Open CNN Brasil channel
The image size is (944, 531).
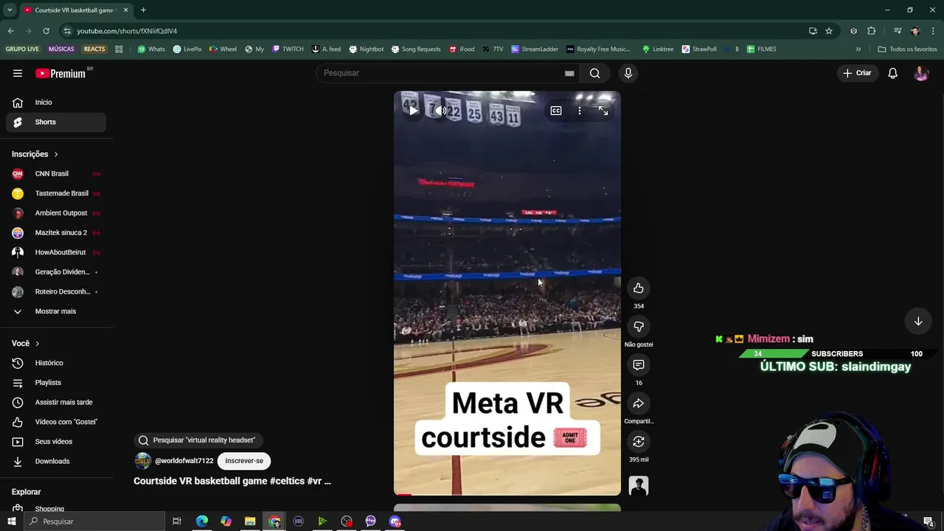click(56, 174)
